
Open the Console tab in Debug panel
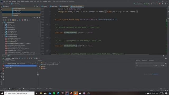[x=15, y=58]
